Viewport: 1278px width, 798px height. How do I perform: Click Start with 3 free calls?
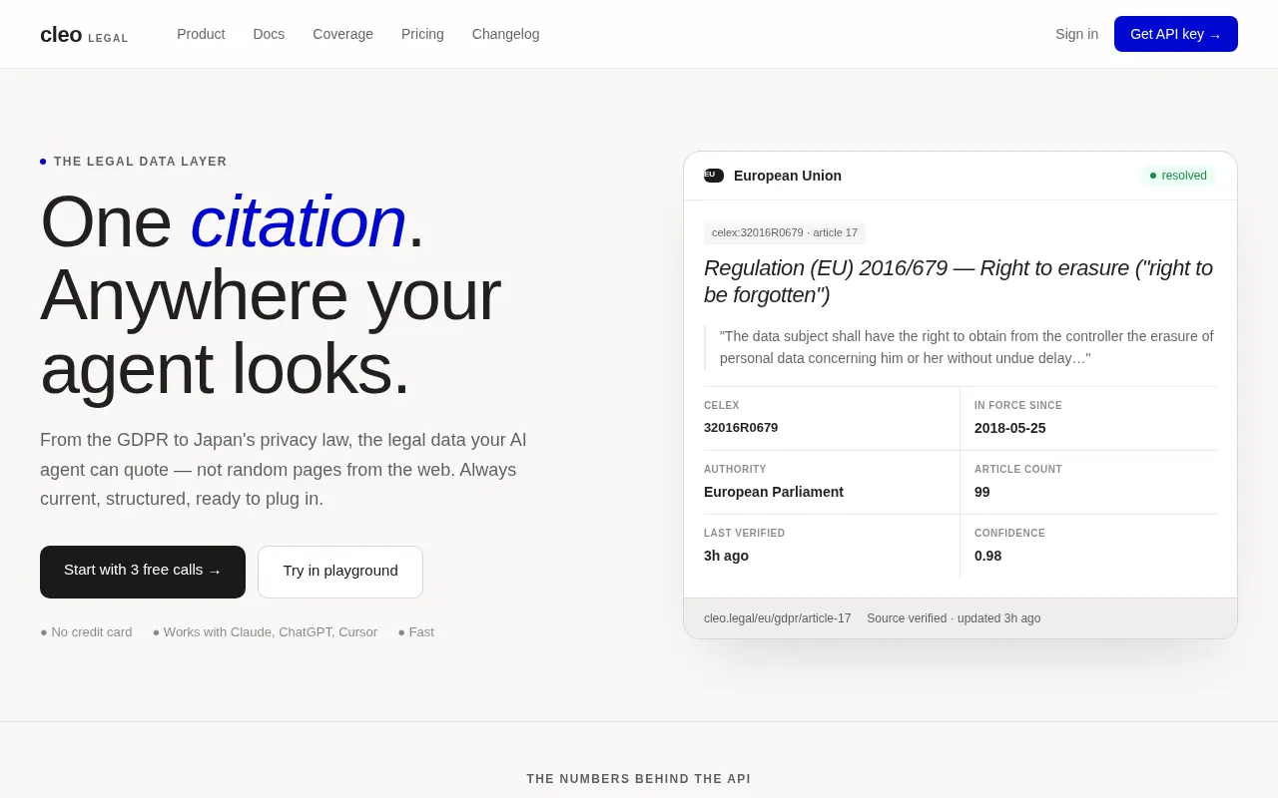click(x=143, y=572)
